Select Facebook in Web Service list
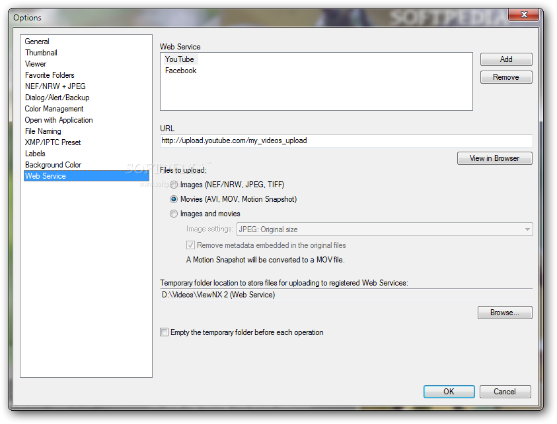This screenshot has height=424, width=557. [x=180, y=71]
